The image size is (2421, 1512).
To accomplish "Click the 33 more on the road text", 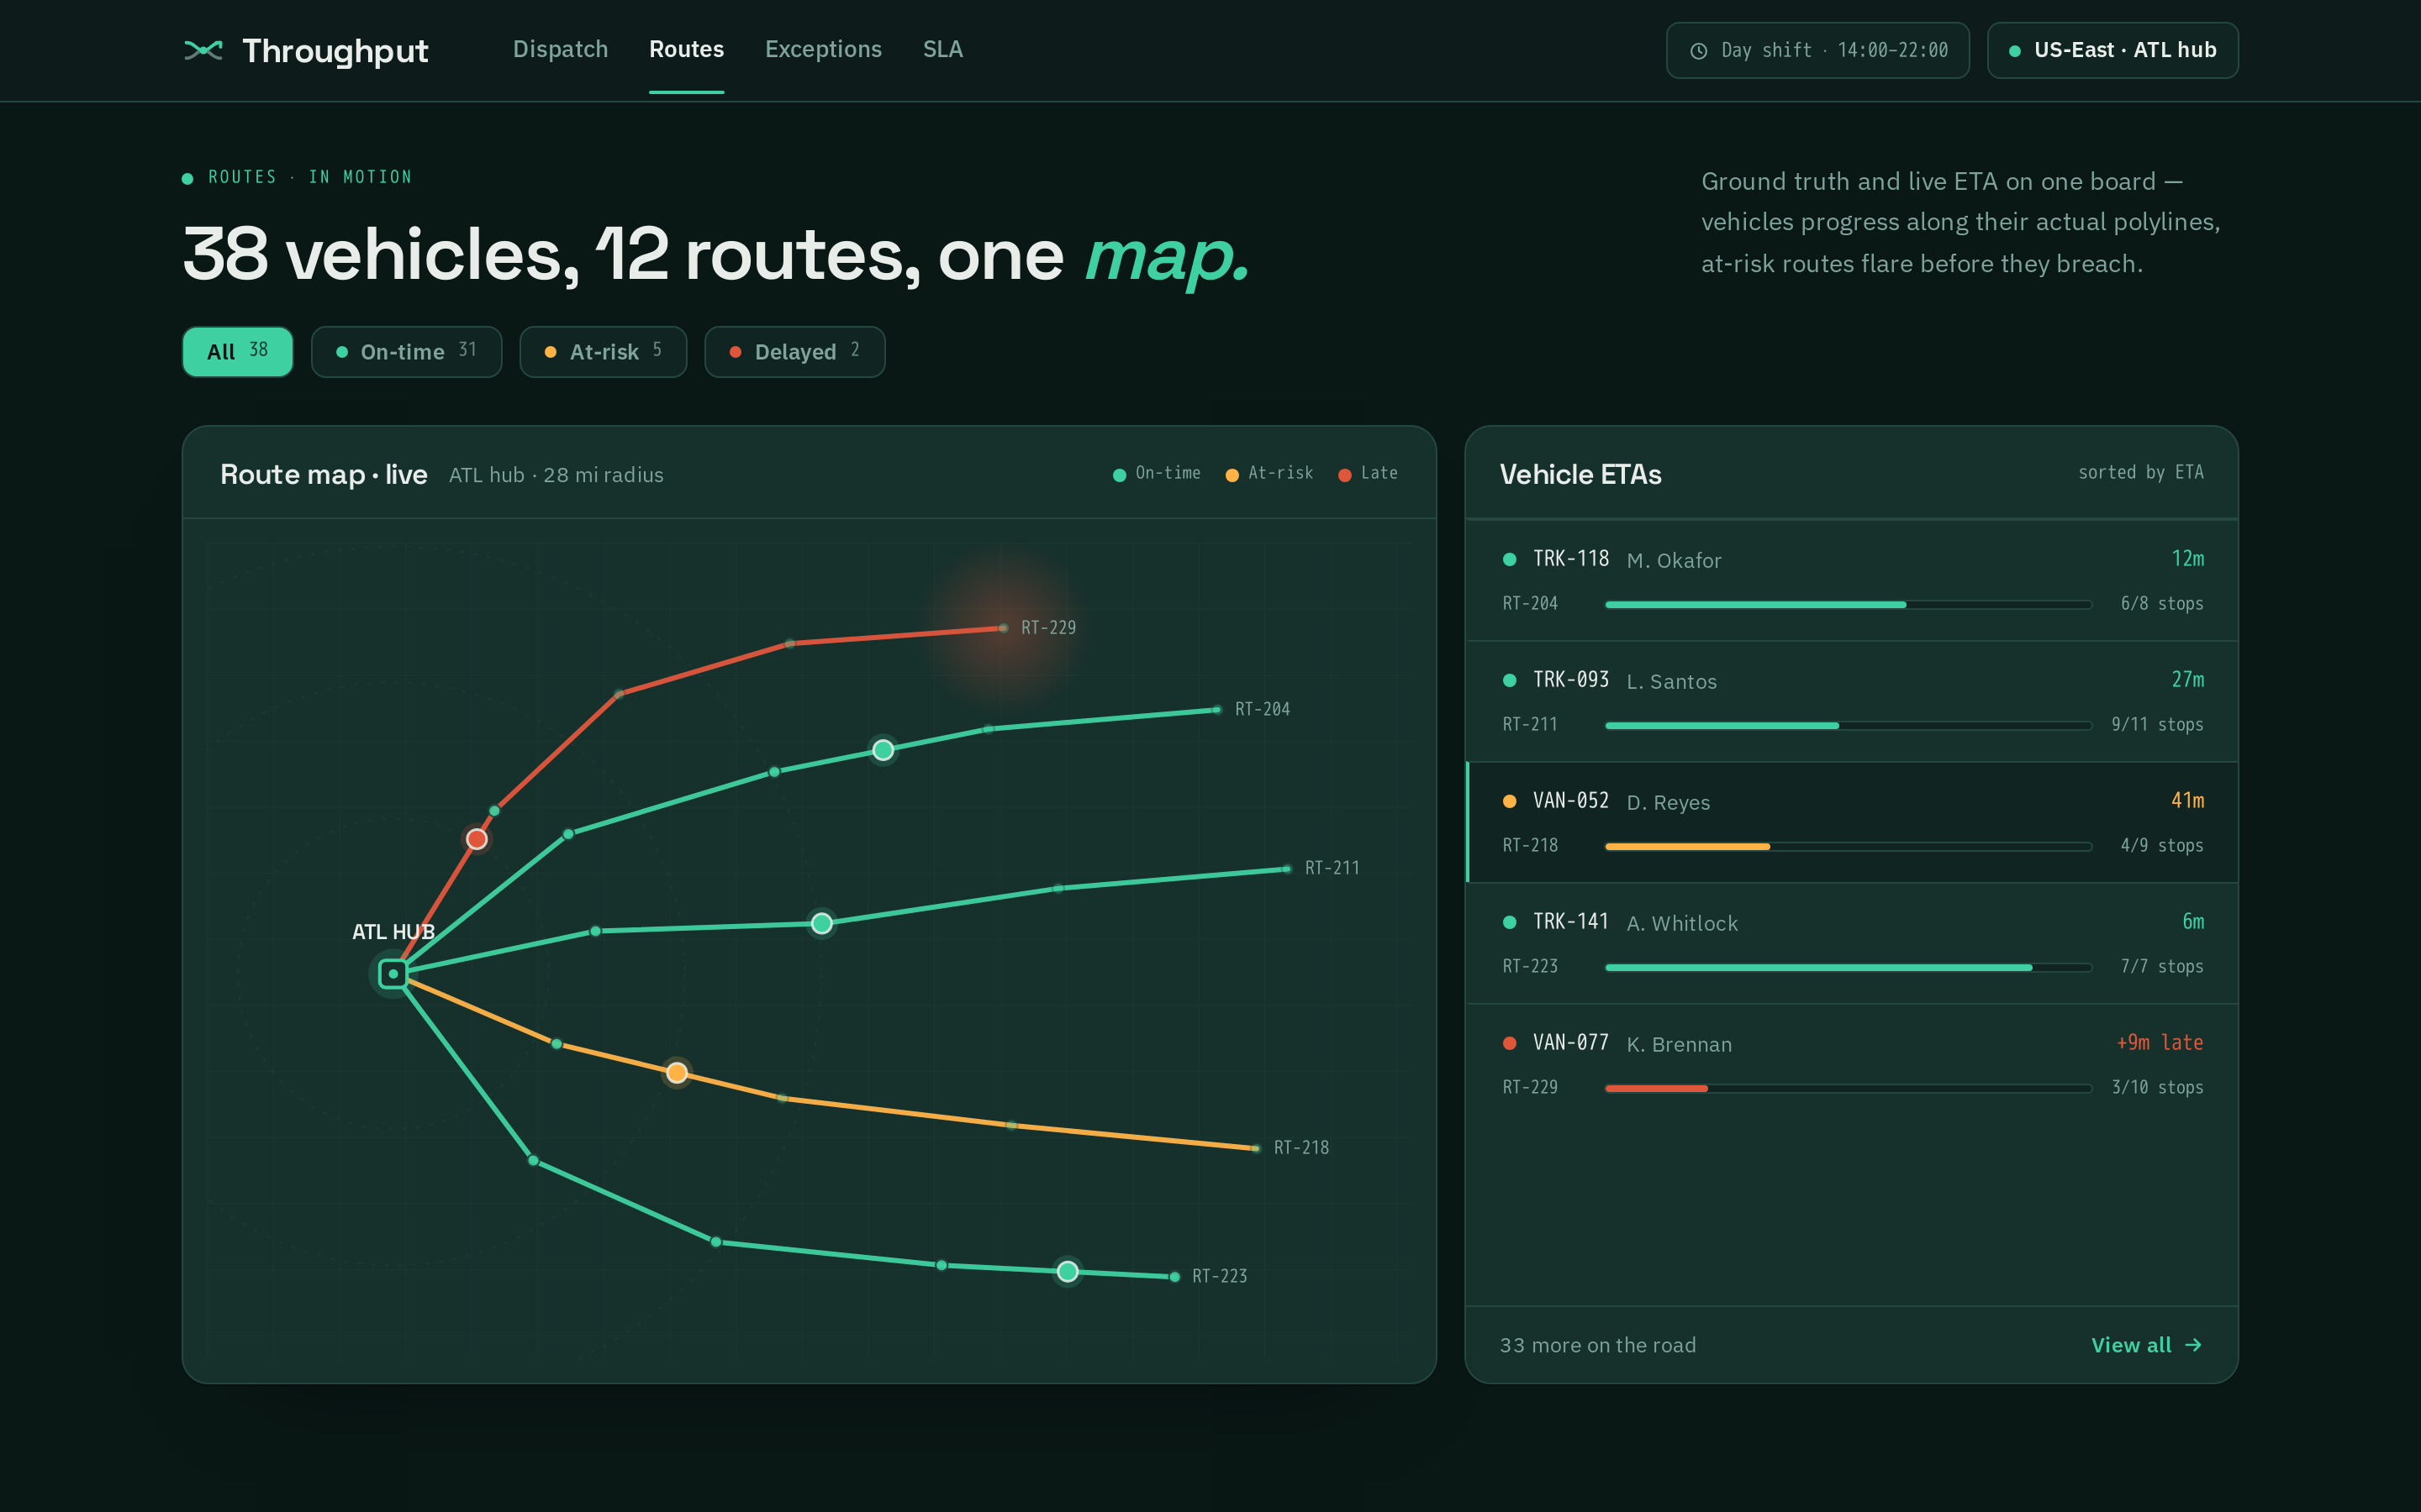I will point(1598,1345).
